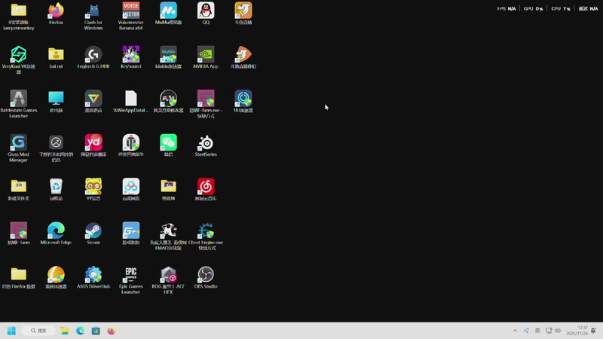Launch the green WeChat icon
Screen dimensions: 603x339
point(168,145)
